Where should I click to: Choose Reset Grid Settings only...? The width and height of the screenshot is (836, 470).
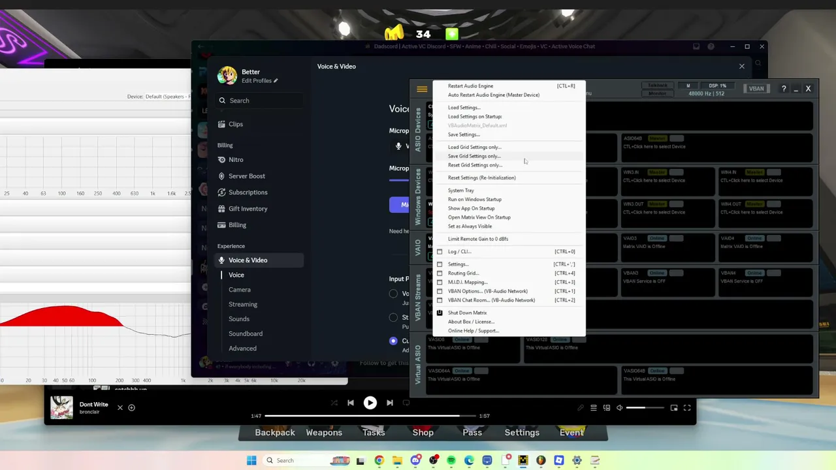[x=475, y=165]
